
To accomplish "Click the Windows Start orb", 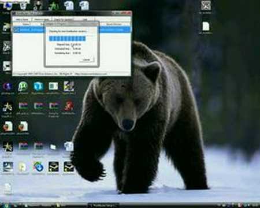I will 6,205.
